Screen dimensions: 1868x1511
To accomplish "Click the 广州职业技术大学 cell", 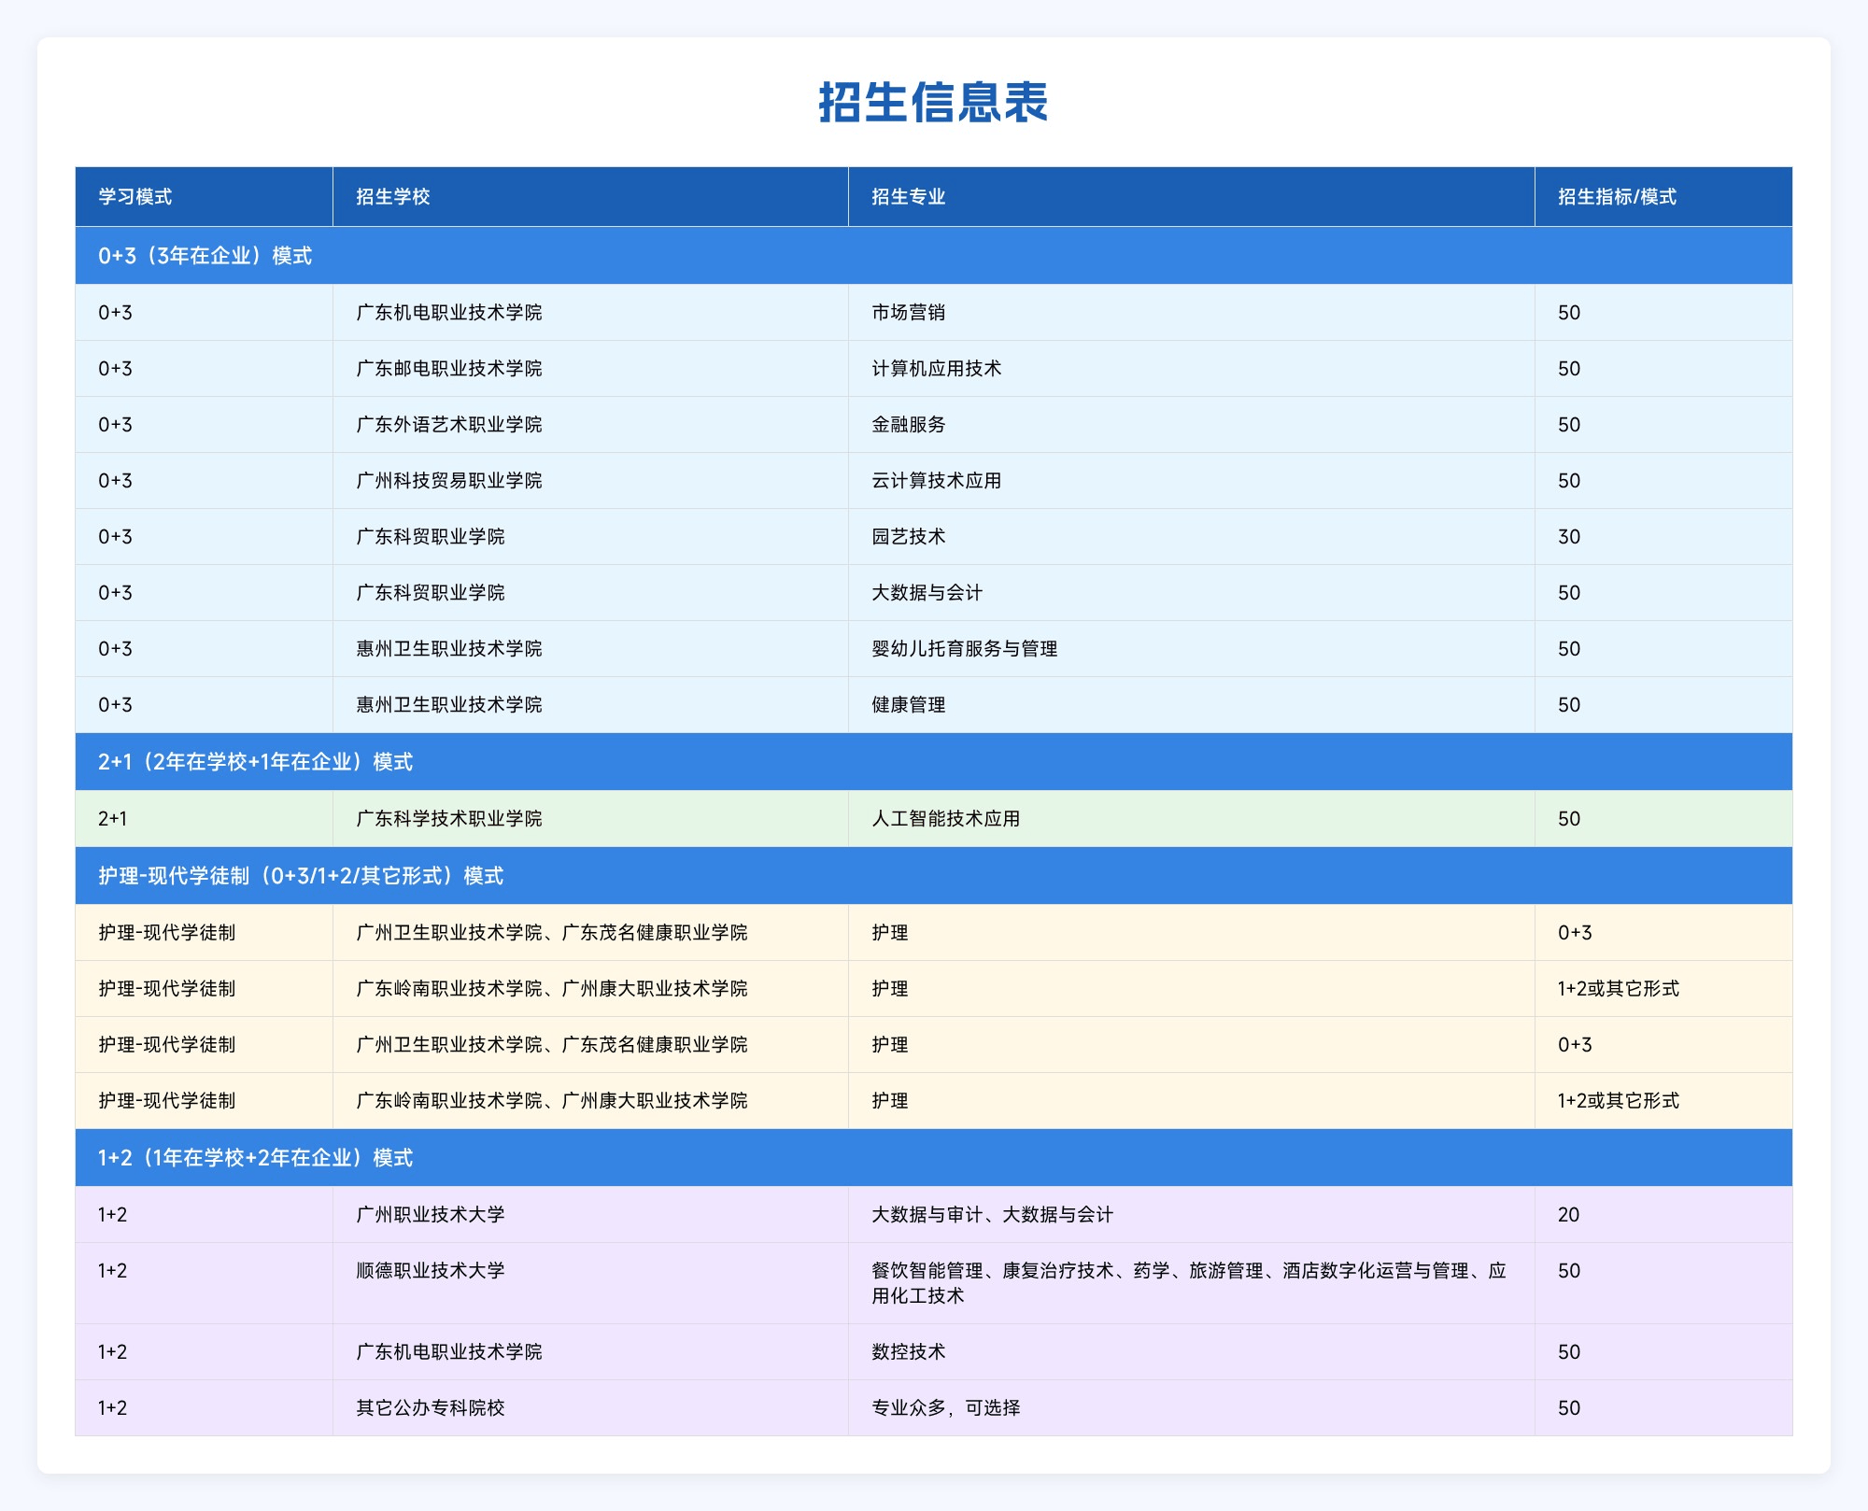I will point(590,1215).
